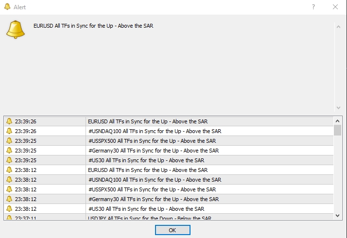Click bell icon beside 23:39:25 #US30 alert

(x=9, y=160)
